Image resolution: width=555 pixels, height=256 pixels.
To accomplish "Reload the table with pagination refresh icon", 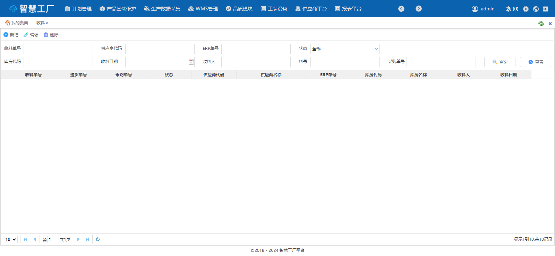I will pos(98,239).
